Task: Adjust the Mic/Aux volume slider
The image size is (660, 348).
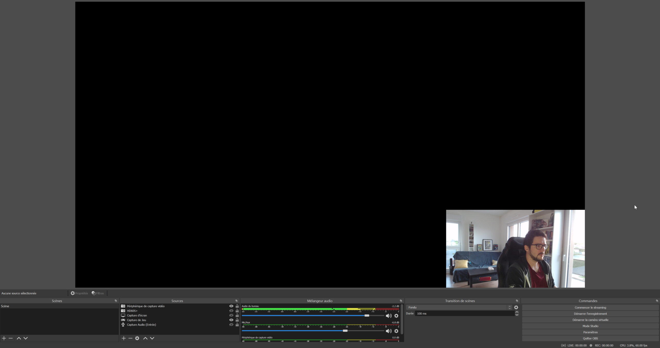Action: pyautogui.click(x=345, y=331)
